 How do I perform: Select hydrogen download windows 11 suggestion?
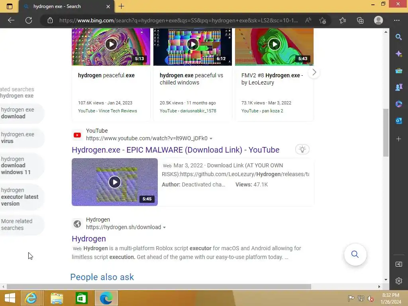pos(22,166)
